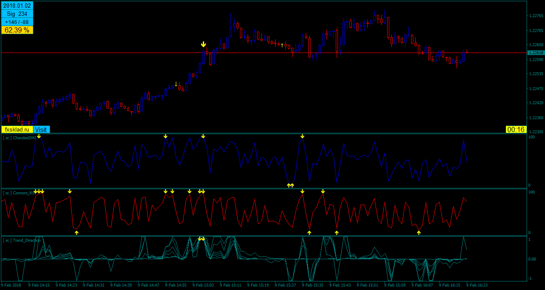Click the +146 / -88 results label

tap(17, 22)
